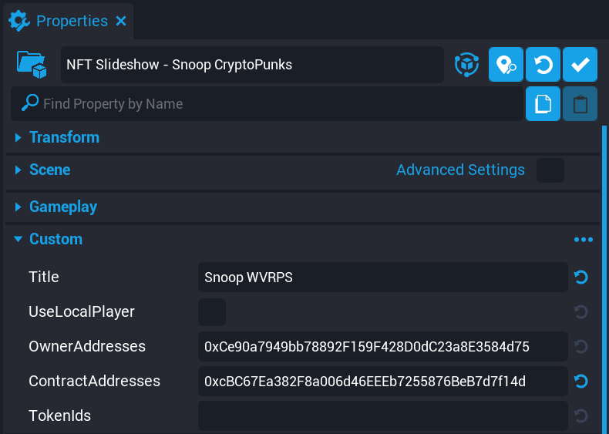Click the ContractAddresses property label
609x434 pixels.
pos(94,381)
